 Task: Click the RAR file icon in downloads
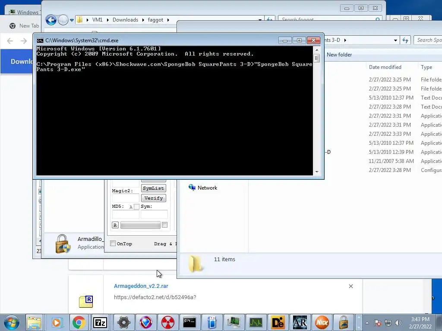pyautogui.click(x=86, y=301)
